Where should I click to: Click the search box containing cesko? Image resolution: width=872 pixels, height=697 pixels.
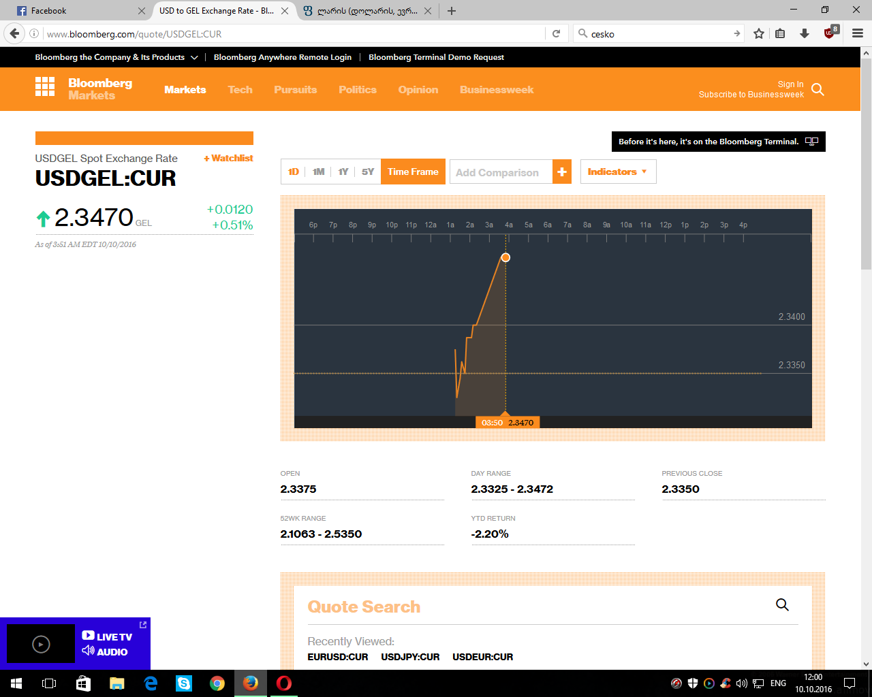(659, 33)
